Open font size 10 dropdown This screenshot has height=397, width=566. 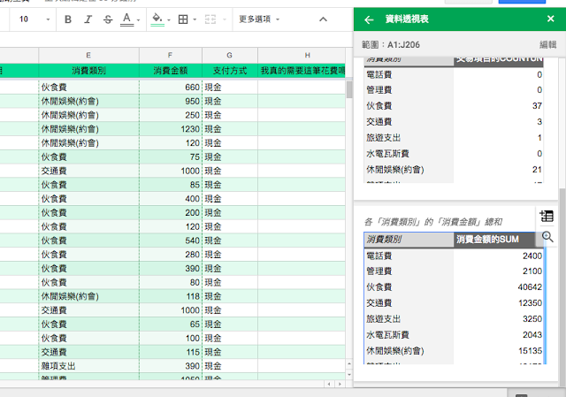click(34, 19)
